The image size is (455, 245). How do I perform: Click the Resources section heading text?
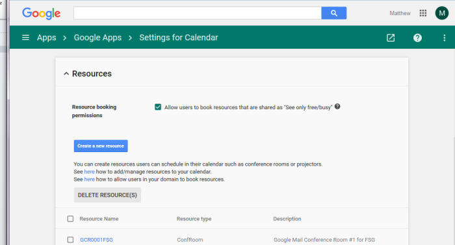92,73
